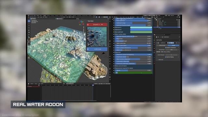
Task: Collapse the Subdivision modifier panel
Action: pyautogui.click(x=157, y=43)
